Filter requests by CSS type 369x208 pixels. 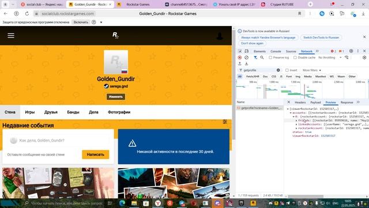point(274,76)
